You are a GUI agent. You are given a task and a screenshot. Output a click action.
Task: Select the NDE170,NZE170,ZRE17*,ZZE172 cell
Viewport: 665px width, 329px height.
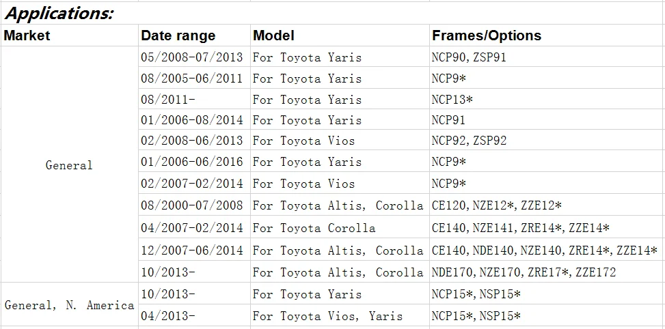[547, 272]
